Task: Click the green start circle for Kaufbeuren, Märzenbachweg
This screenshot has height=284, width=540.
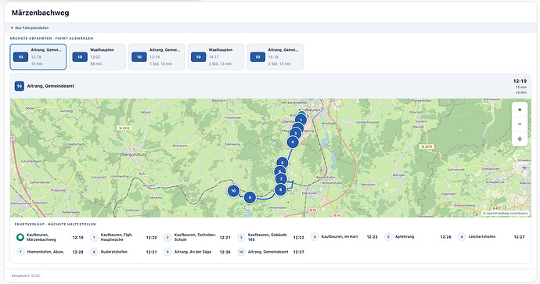Action: tap(20, 237)
